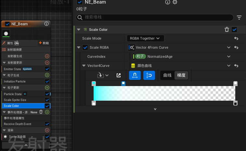
Task: Click the emitter summary list icon
Action: pyautogui.click(x=4, y=50)
